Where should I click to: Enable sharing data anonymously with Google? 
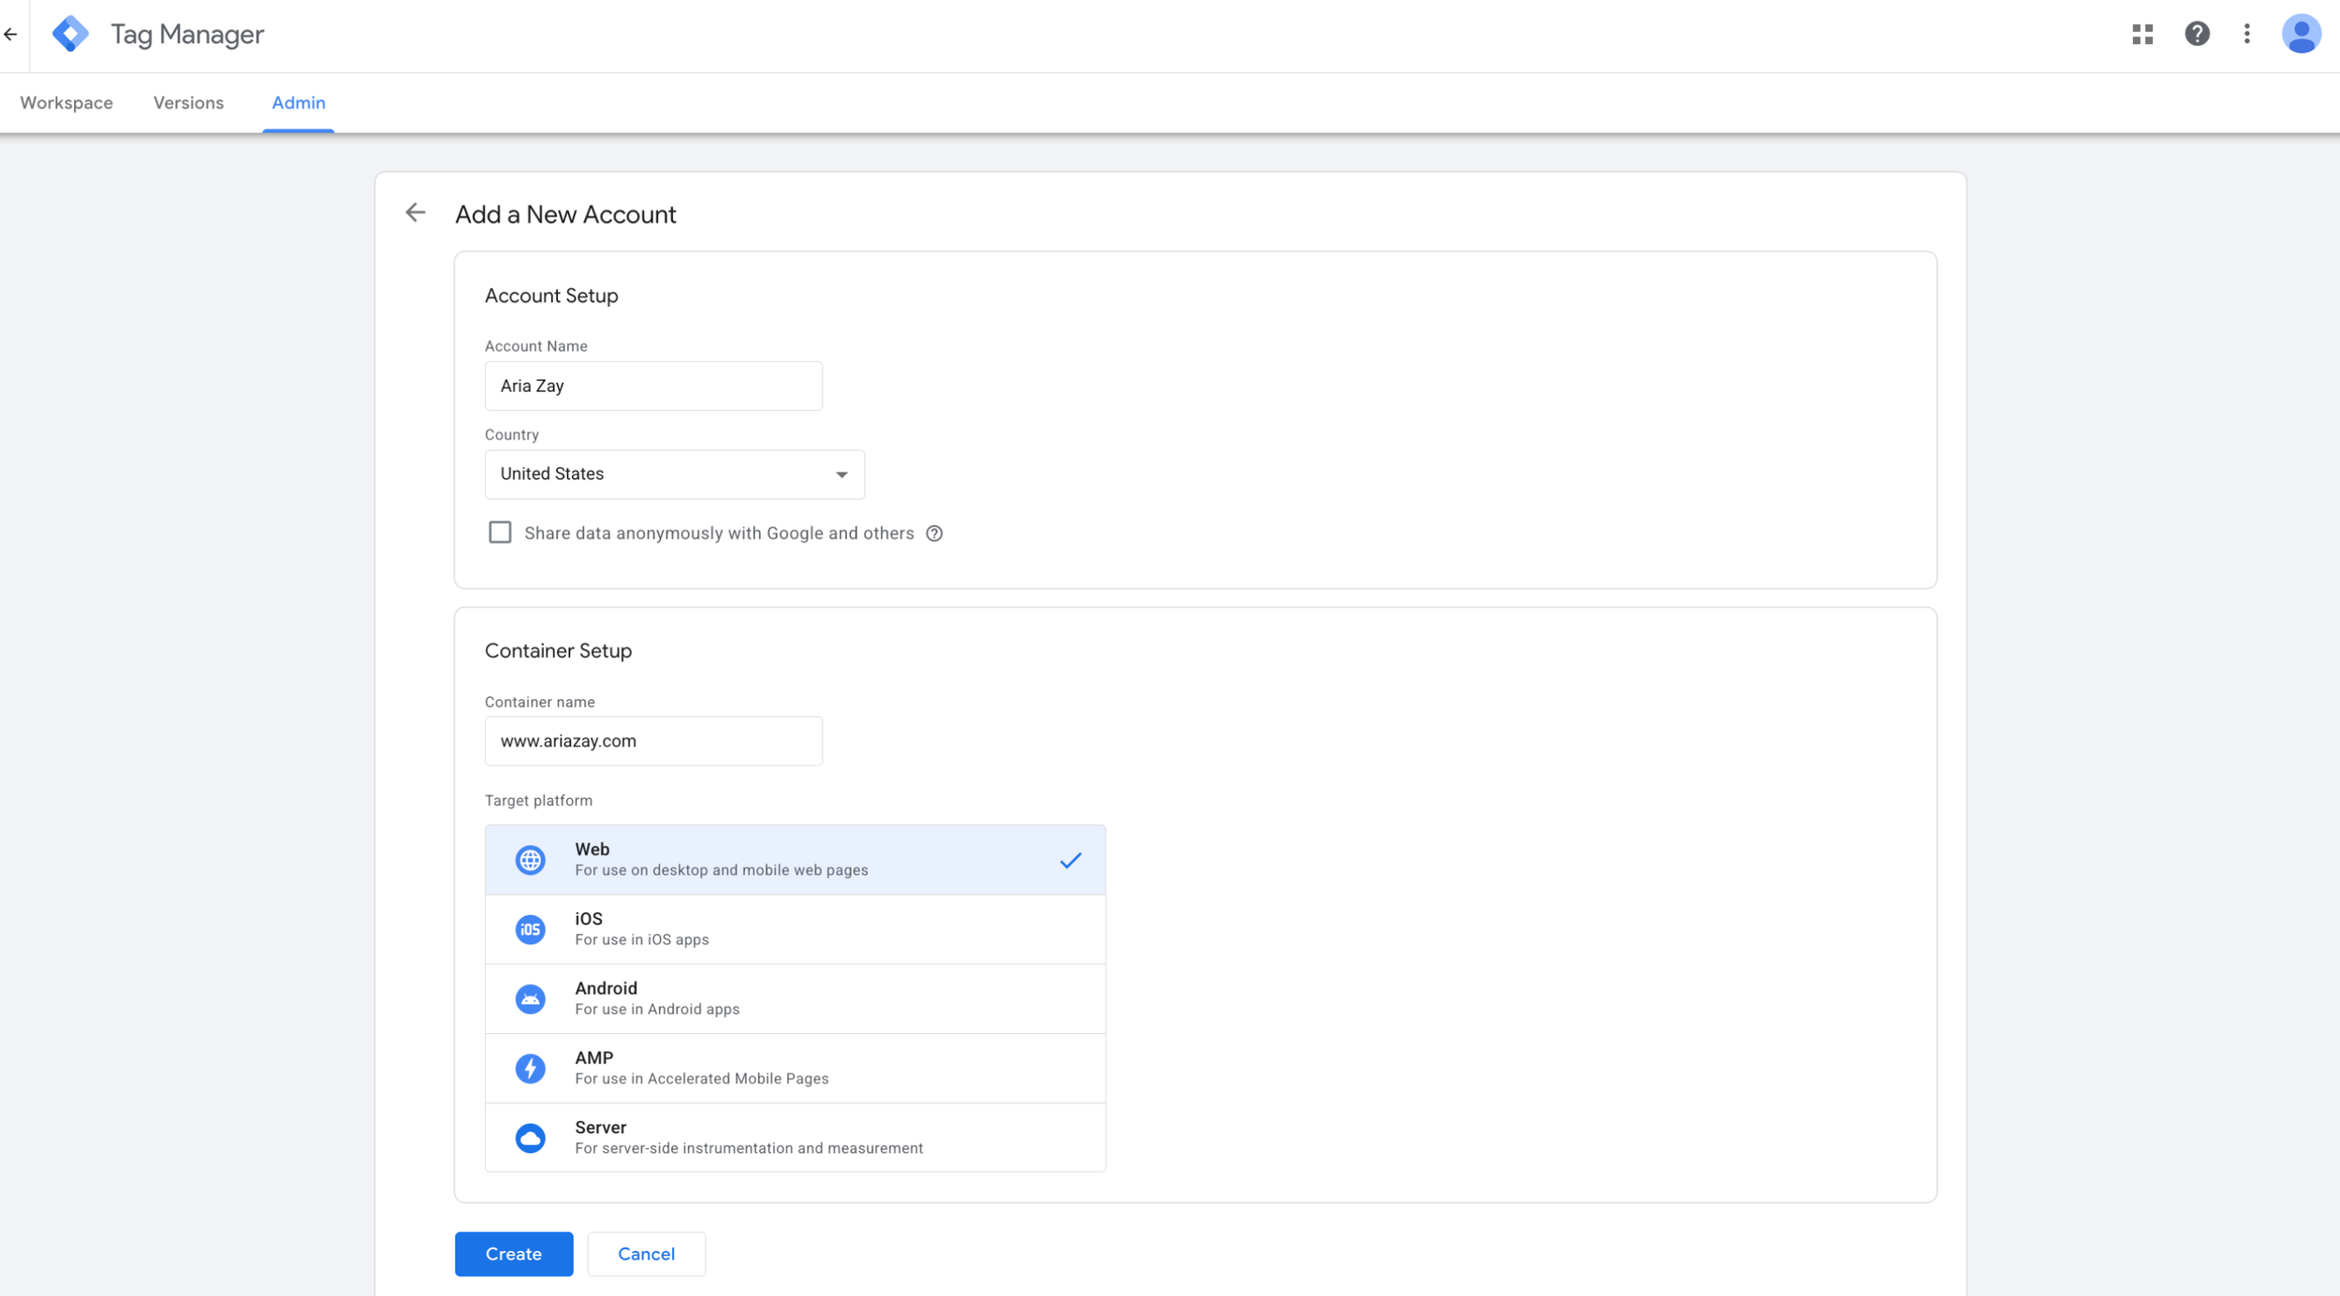pyautogui.click(x=500, y=532)
